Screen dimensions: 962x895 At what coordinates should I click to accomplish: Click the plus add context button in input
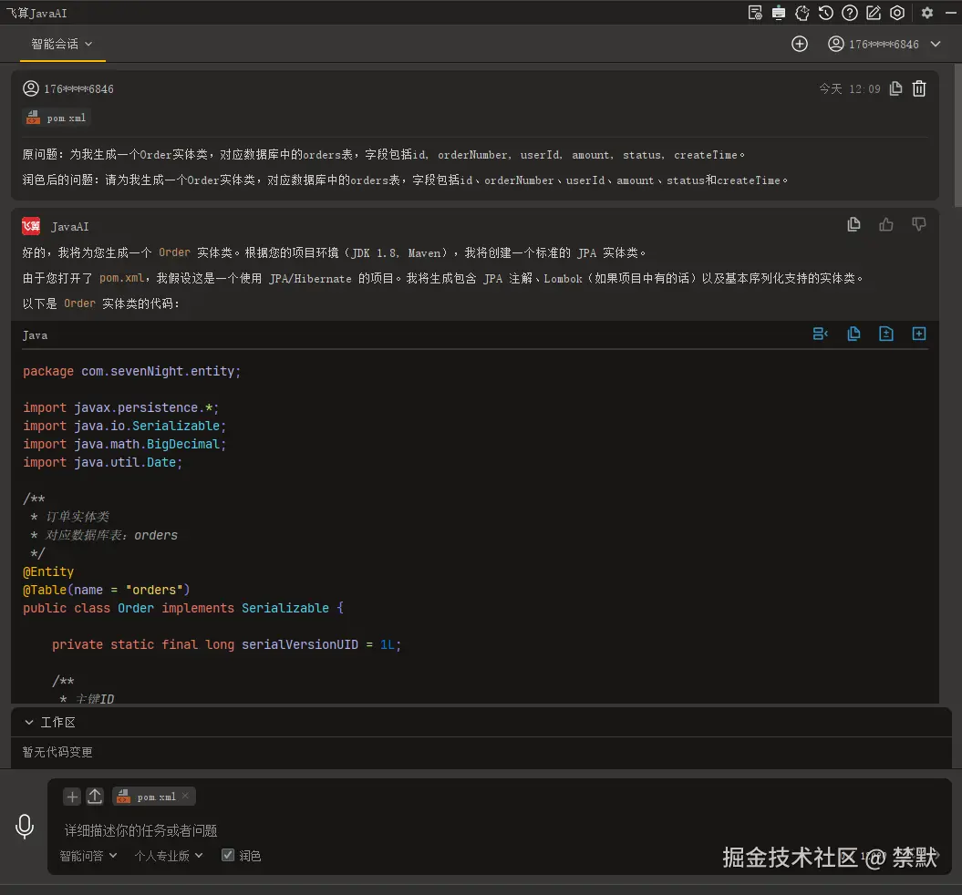[72, 797]
